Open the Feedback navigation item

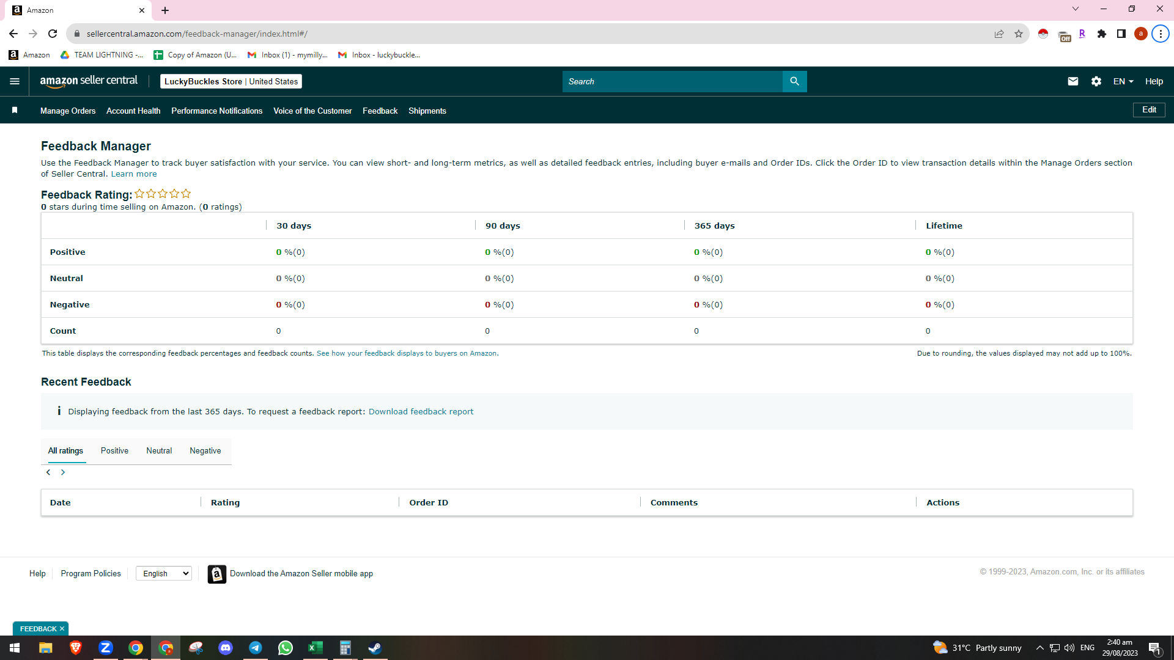pyautogui.click(x=380, y=111)
